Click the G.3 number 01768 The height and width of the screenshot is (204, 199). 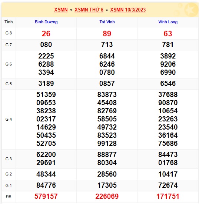(x=168, y=163)
